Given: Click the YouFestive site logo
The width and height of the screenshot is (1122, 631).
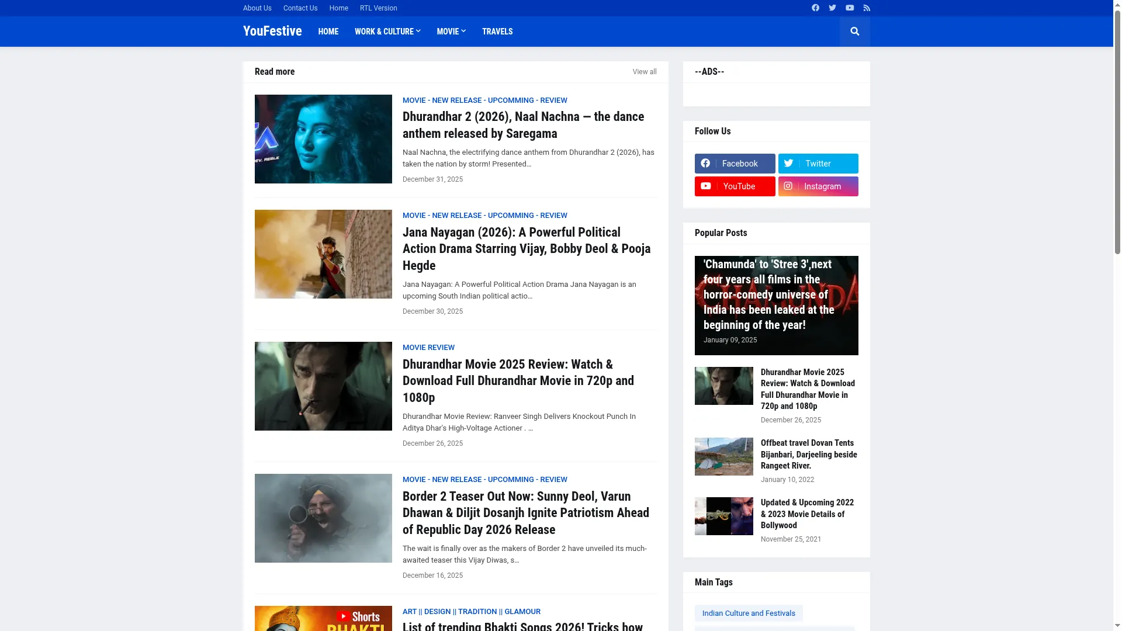Looking at the screenshot, I should (272, 31).
